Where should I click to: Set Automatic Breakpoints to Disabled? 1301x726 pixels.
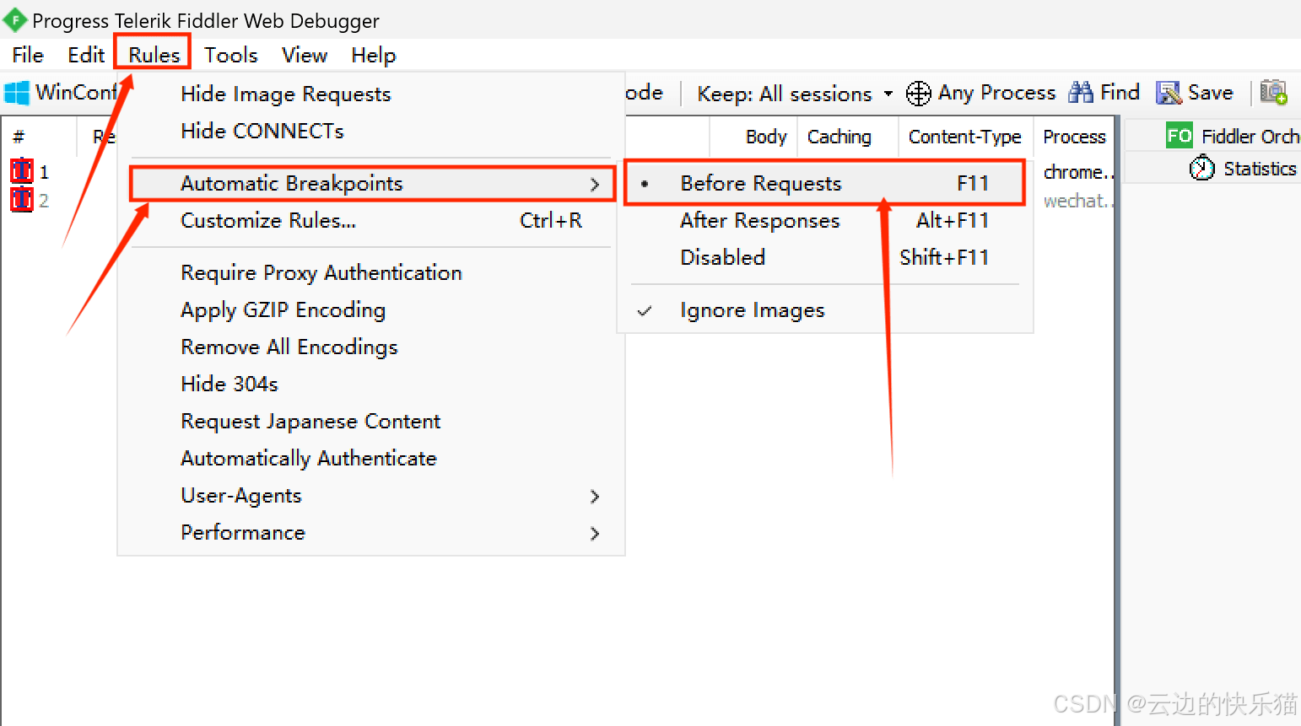(x=722, y=258)
